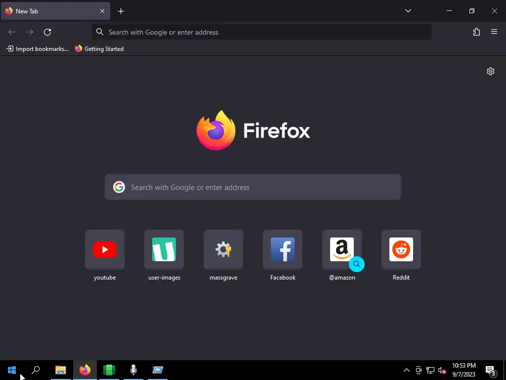Click the network tray icon
Viewport: 506px width, 380px height.
pos(430,370)
